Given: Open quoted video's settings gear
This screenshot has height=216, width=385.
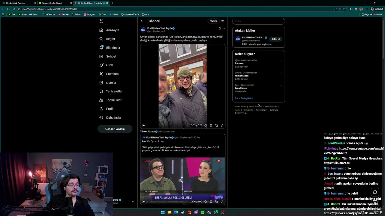Looking at the screenshot, I should coord(211,202).
